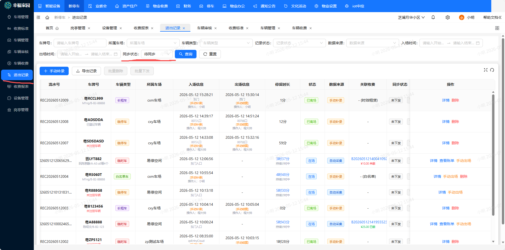The image size is (505, 250).
Task: Click the 导出记录 export button
Action: 86,71
